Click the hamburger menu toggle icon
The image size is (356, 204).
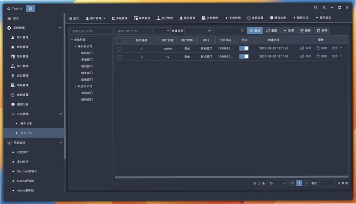[x=30, y=8]
